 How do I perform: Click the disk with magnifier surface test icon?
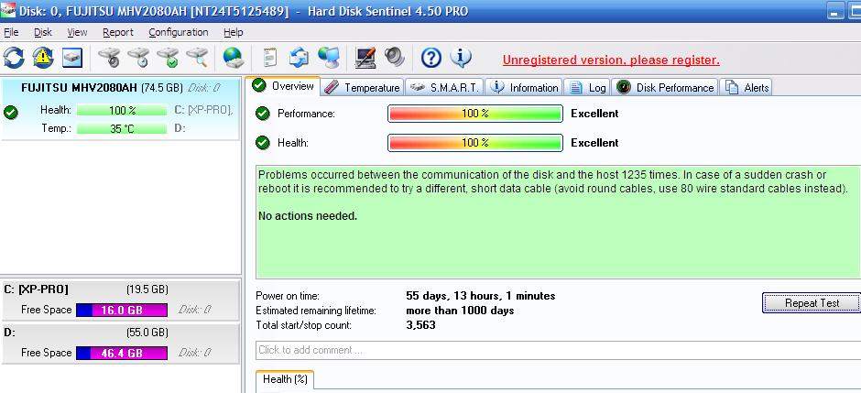click(x=196, y=58)
